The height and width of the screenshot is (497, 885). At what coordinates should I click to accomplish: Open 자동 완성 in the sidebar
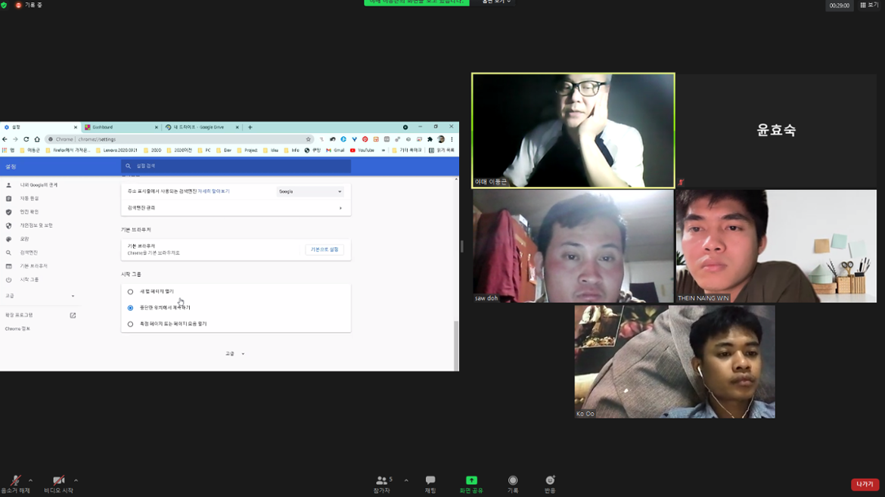pyautogui.click(x=29, y=199)
